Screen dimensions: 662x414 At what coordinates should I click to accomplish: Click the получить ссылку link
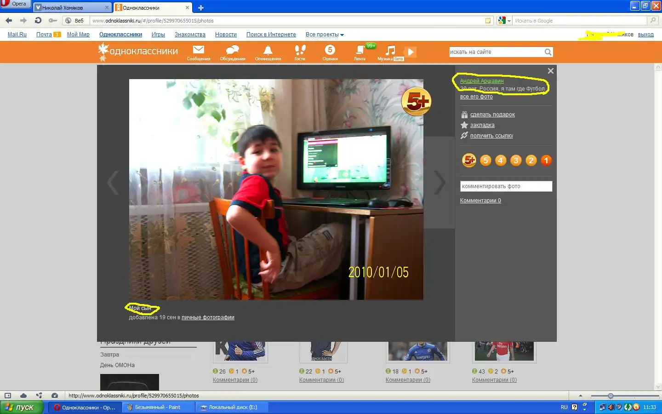[491, 136]
